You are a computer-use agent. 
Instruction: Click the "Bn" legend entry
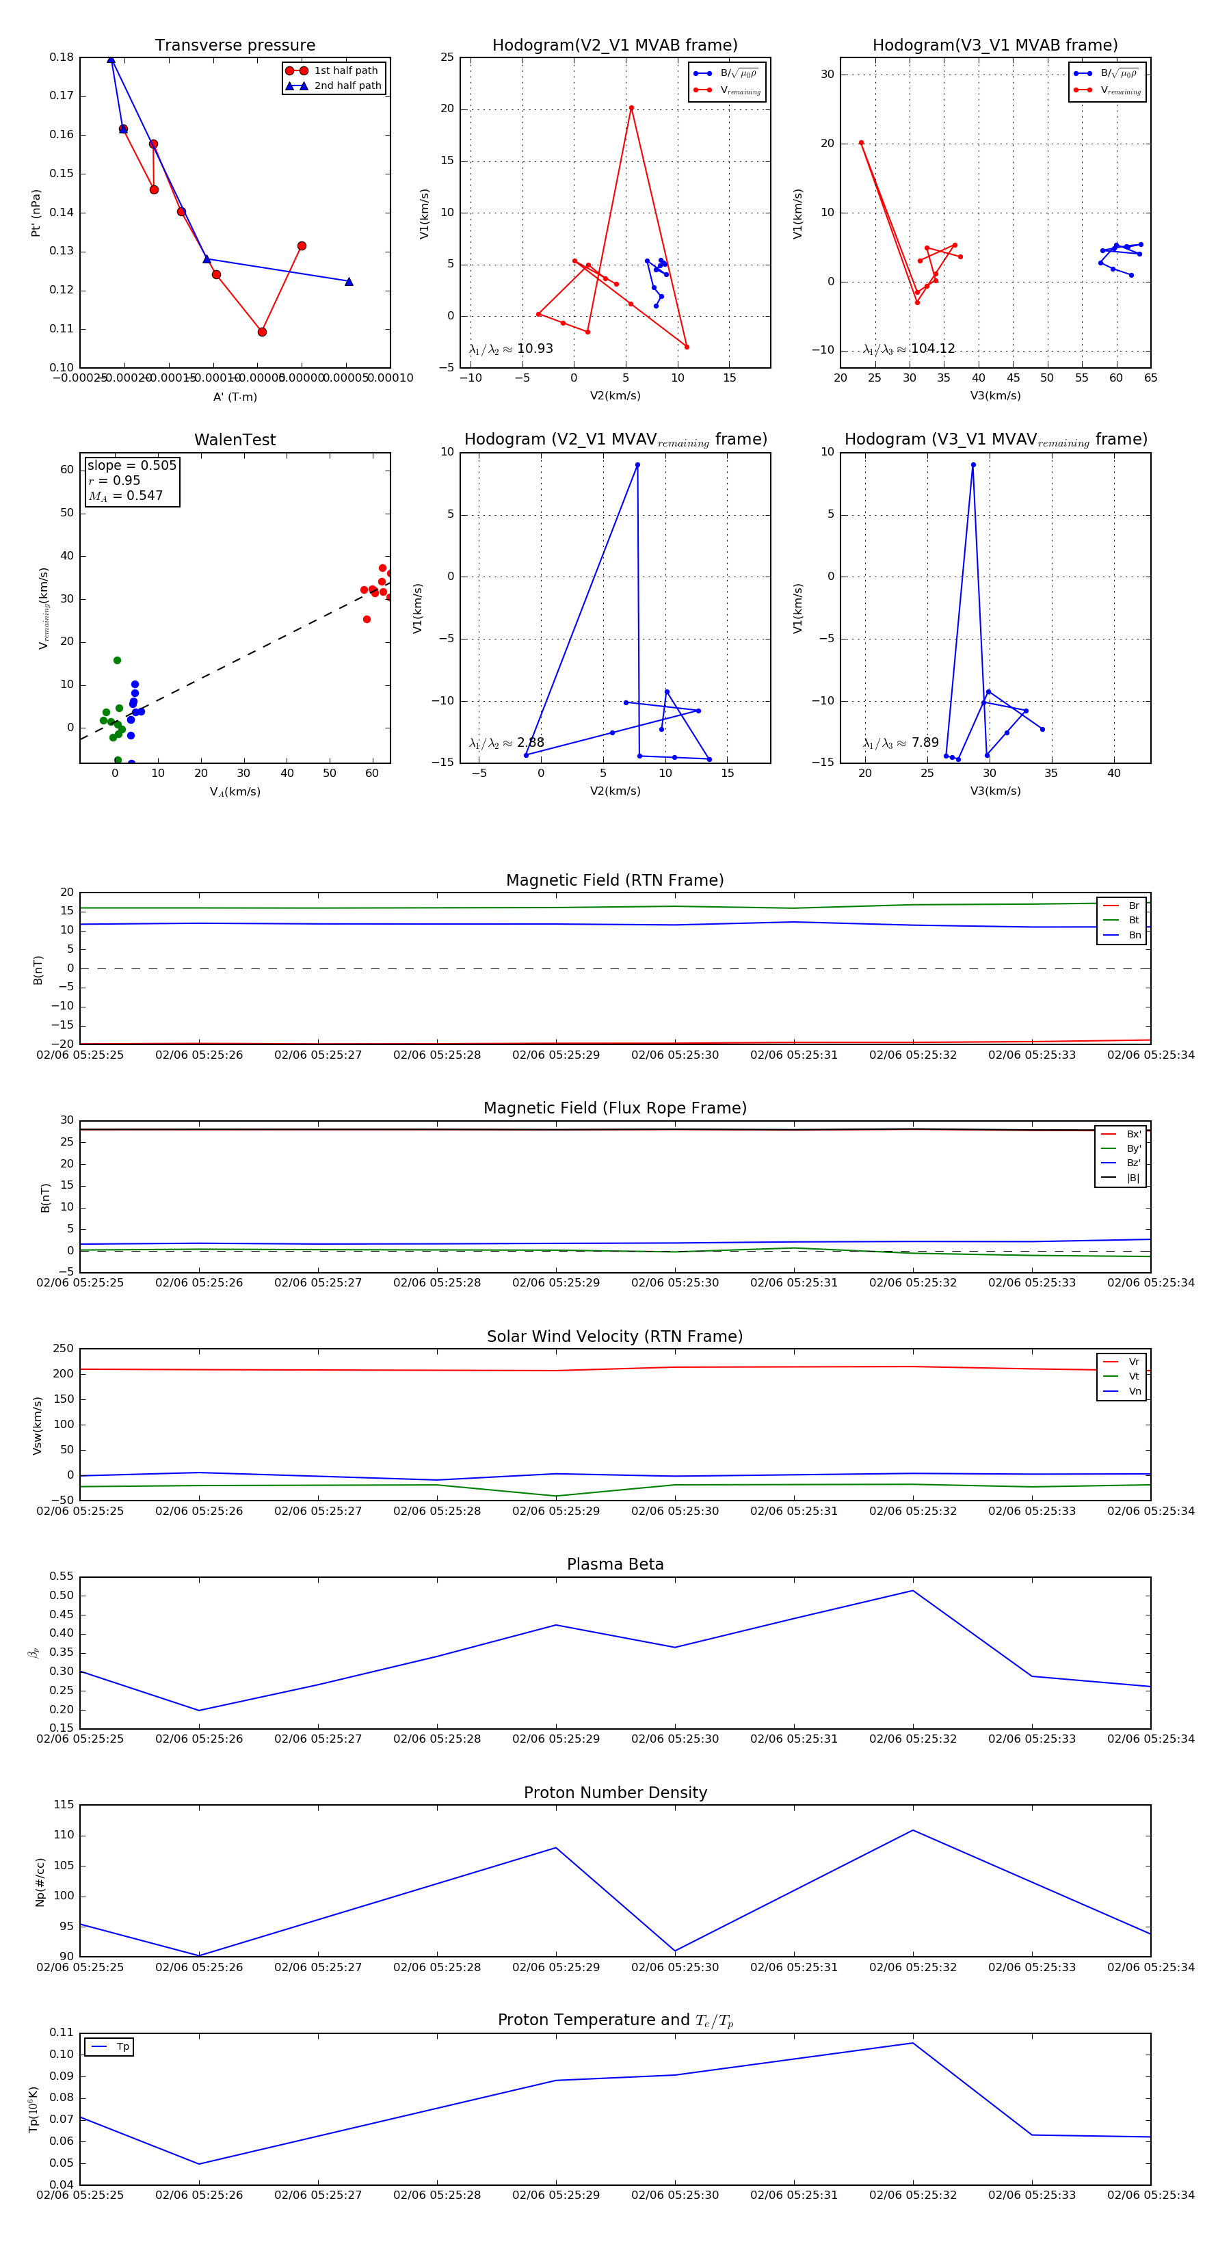tap(1122, 936)
